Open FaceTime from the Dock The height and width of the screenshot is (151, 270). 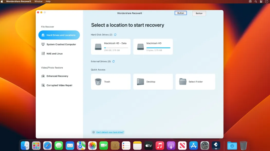104,146
